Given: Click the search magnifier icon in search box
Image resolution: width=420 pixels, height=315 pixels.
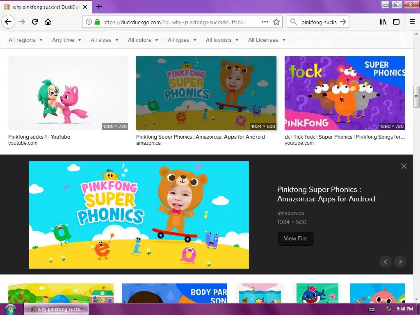Looking at the screenshot, I should pos(294,22).
